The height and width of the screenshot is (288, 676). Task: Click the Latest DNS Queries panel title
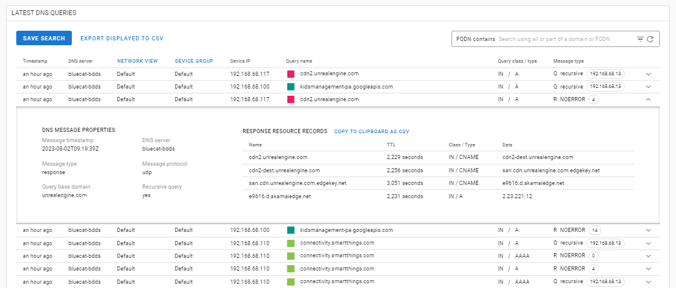tap(44, 13)
